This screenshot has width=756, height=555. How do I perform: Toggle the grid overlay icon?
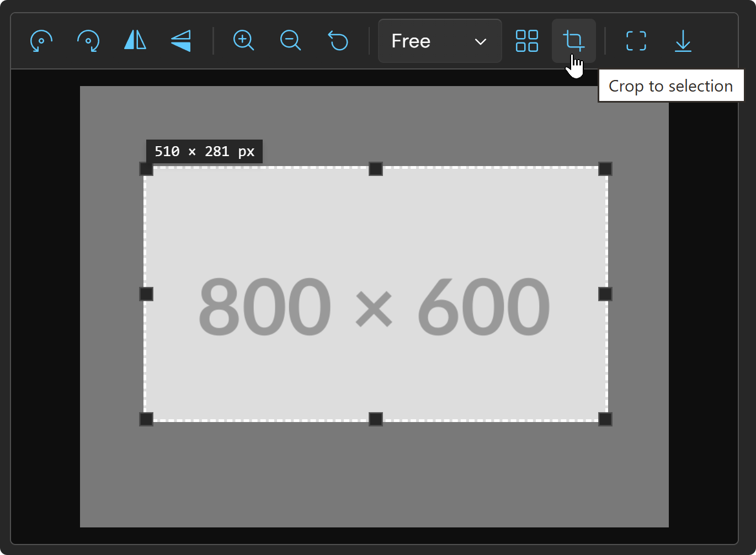pos(527,41)
